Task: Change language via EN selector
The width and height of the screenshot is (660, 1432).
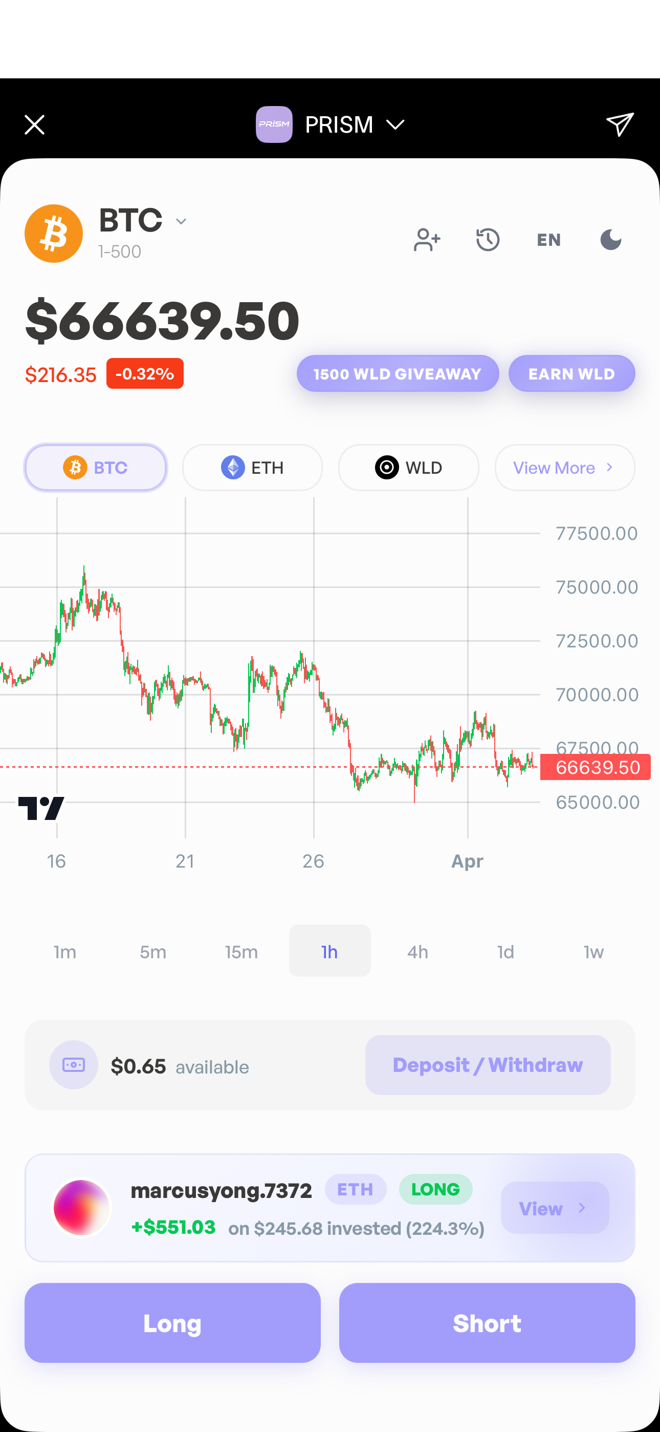Action: click(x=548, y=240)
